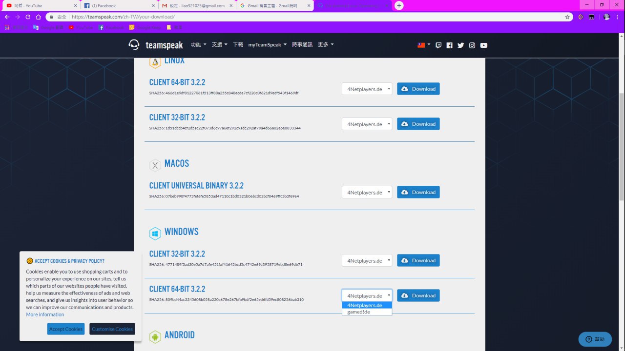This screenshot has width=625, height=351.
Task: Open mirror dropdown for macOS Universal Binary
Action: click(367, 192)
